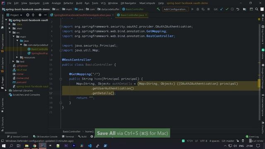Image resolution: width=265 pixels, height=149 pixels.
Task: Open the Refactor menu
Action: pos(68,3)
